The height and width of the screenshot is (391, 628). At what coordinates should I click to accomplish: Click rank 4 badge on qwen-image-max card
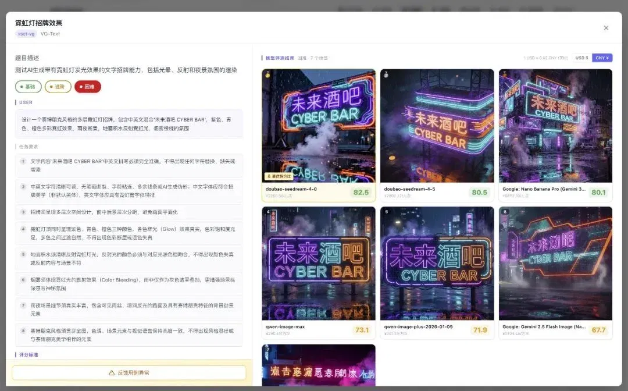point(268,212)
